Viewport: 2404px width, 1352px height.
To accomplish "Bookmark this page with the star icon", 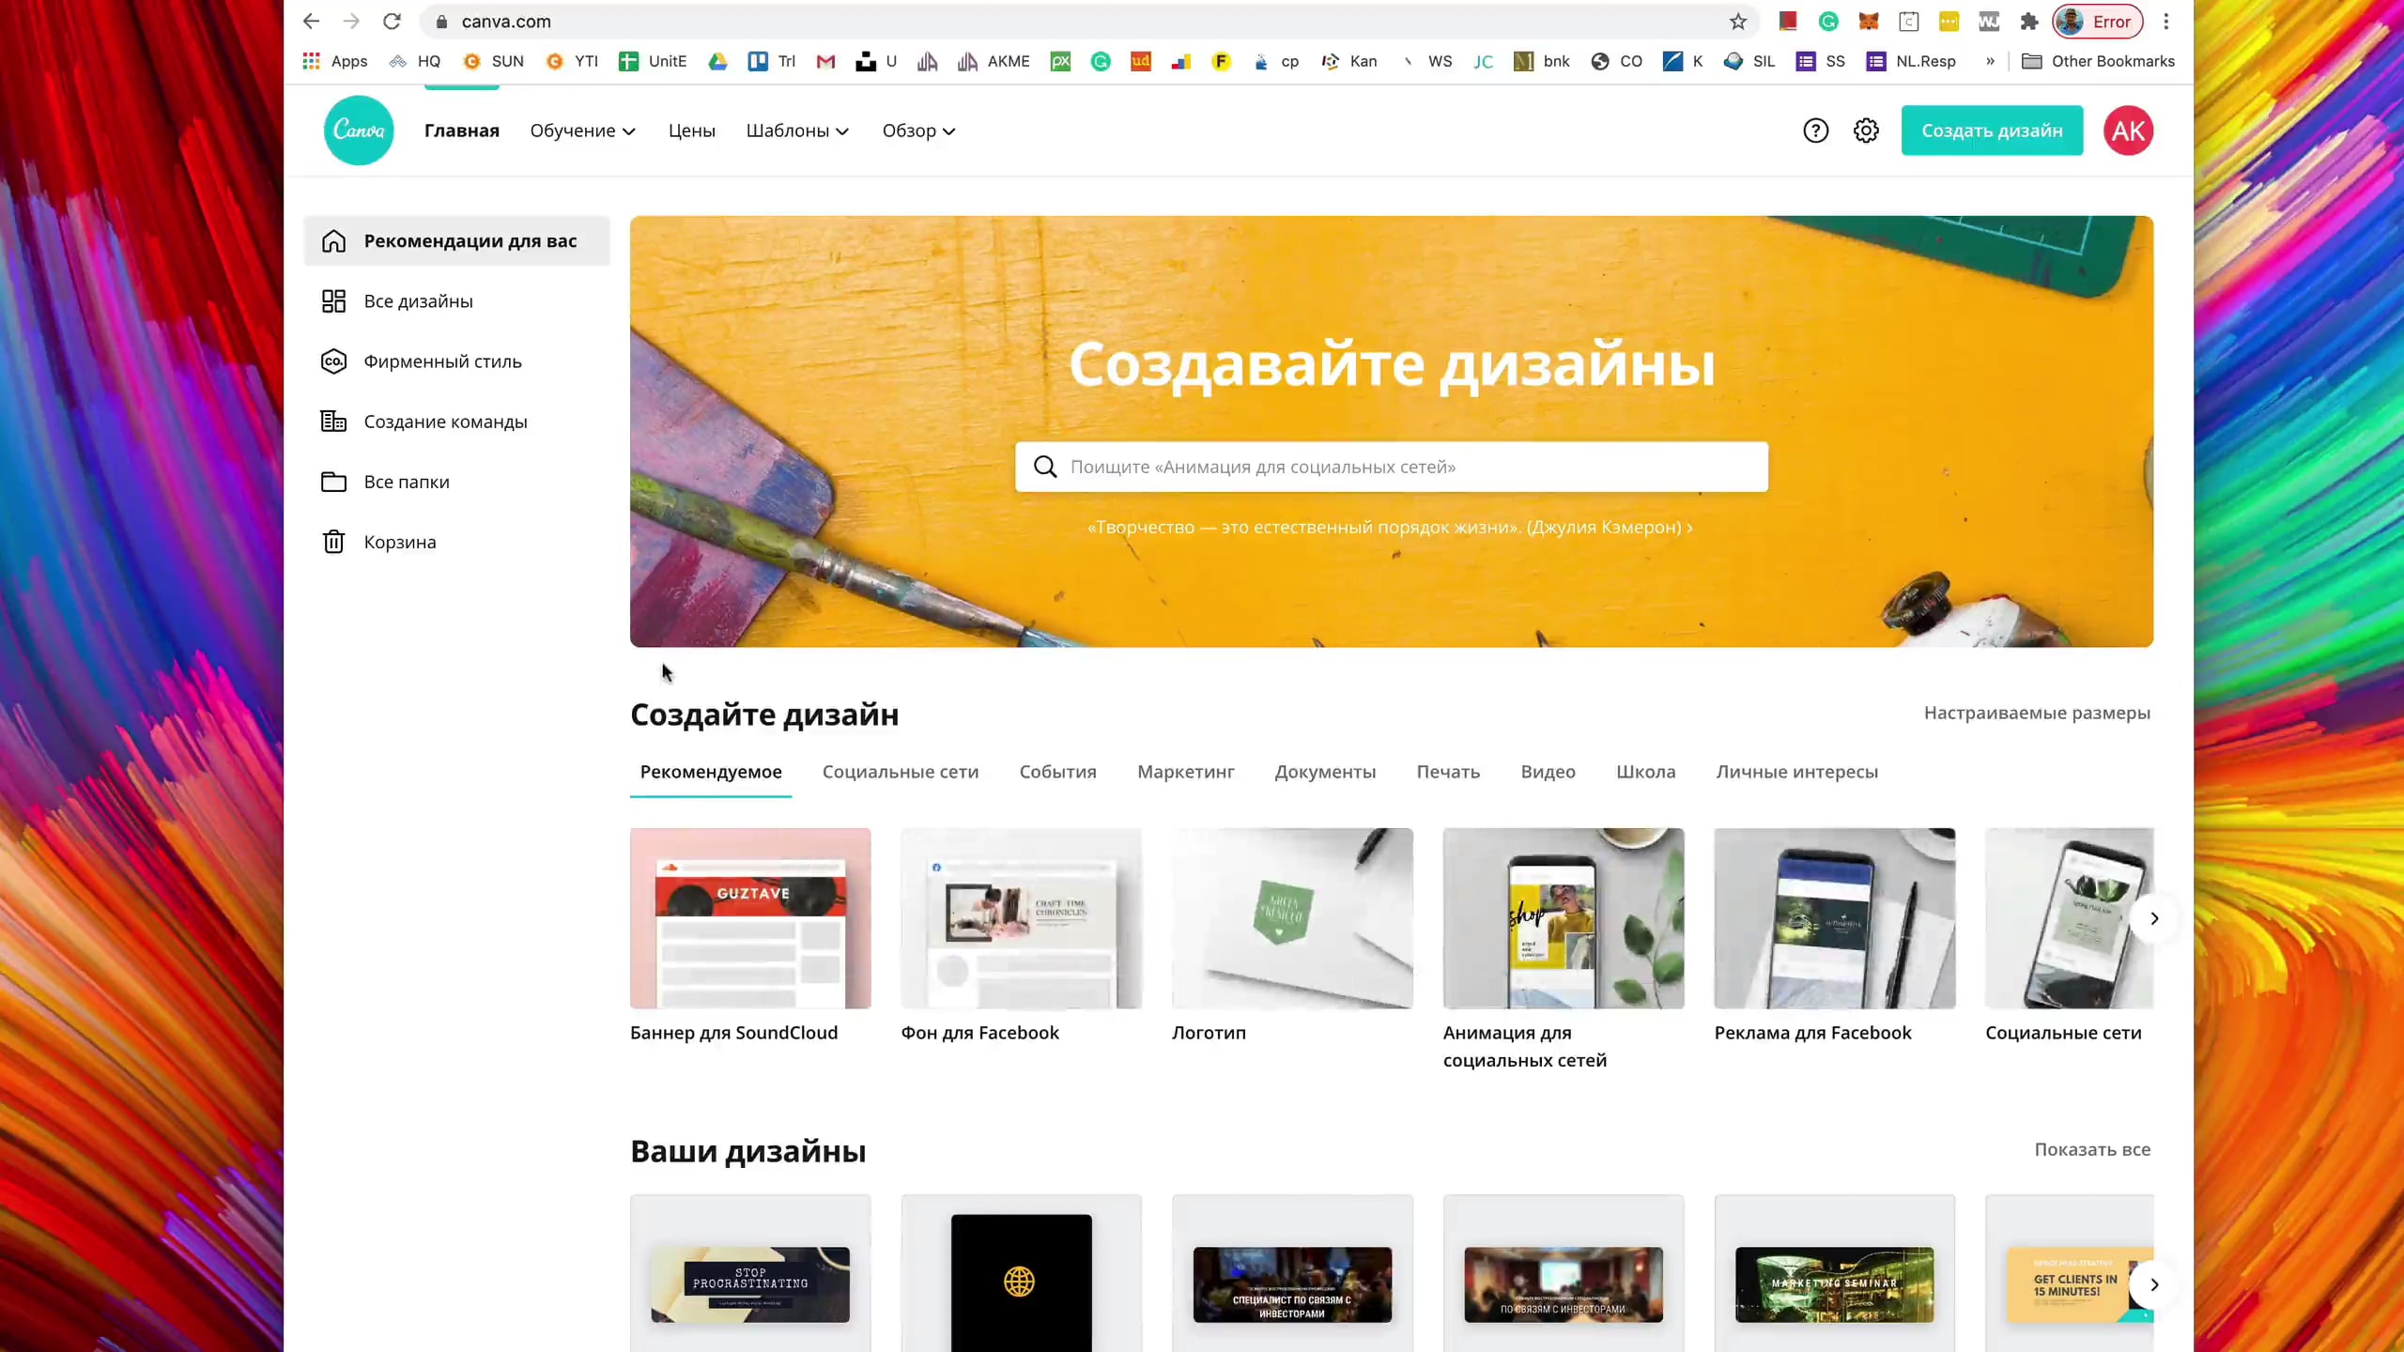I will tap(1738, 22).
